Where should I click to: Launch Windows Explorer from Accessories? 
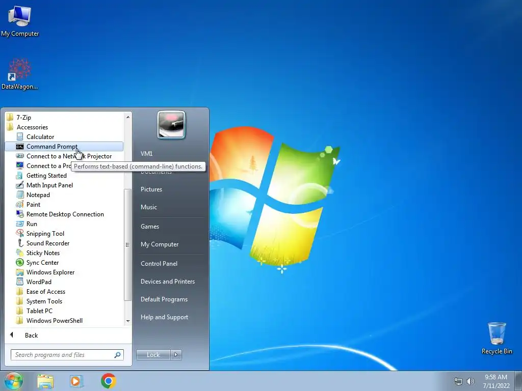point(50,272)
